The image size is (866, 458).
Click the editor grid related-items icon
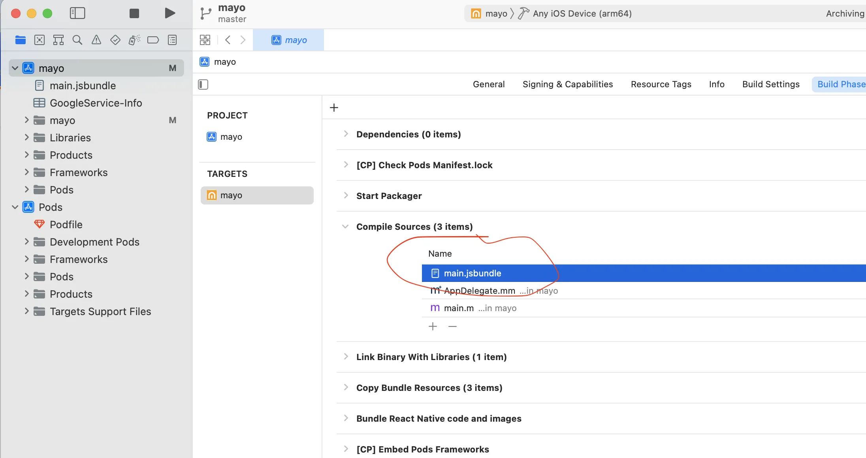pyautogui.click(x=205, y=40)
